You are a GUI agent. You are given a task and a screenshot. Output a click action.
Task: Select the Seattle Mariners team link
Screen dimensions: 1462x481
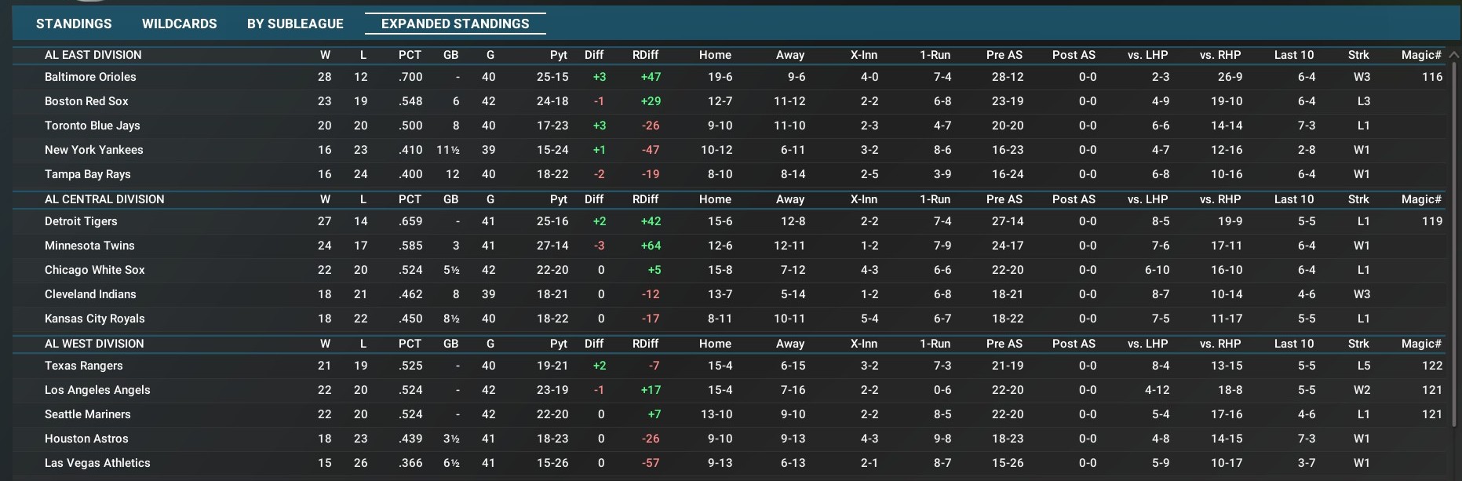pyautogui.click(x=87, y=414)
